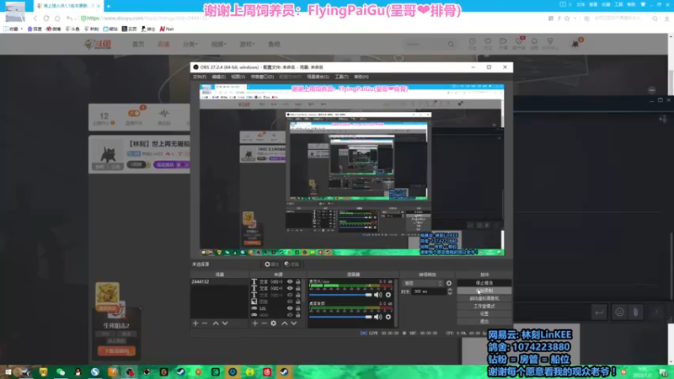Move scene down in scenes panel
Screen dimensions: 674x379
(225, 323)
